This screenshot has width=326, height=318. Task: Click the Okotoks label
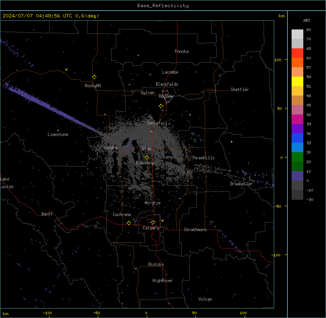coord(156,264)
